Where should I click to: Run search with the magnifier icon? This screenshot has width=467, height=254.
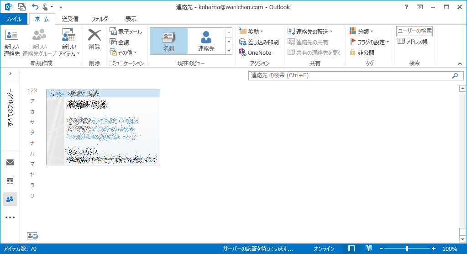pos(455,76)
